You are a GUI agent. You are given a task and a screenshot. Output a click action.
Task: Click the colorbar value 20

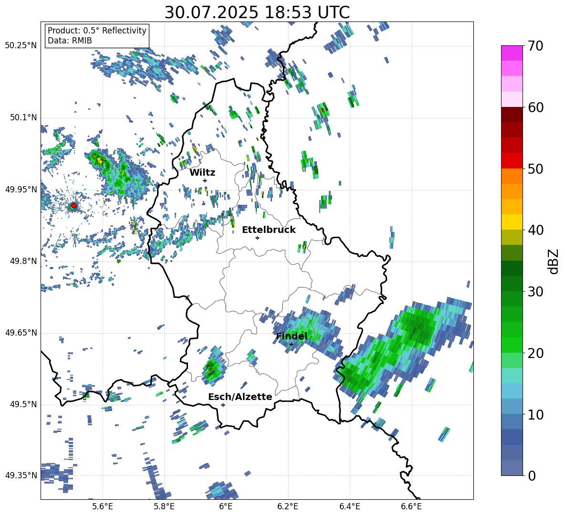(x=535, y=353)
